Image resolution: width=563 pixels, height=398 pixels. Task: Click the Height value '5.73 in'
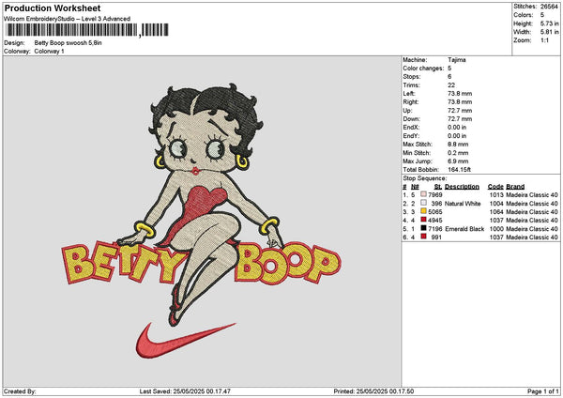pyautogui.click(x=549, y=23)
